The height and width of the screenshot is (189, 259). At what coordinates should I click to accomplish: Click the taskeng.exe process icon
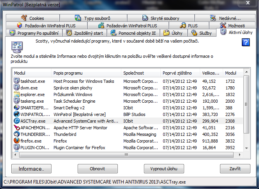[x=16, y=101]
